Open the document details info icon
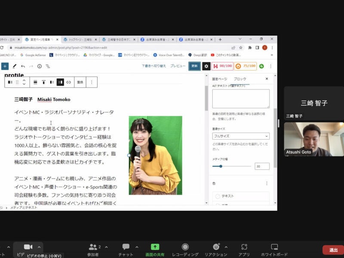344x258 pixels. coord(40,66)
